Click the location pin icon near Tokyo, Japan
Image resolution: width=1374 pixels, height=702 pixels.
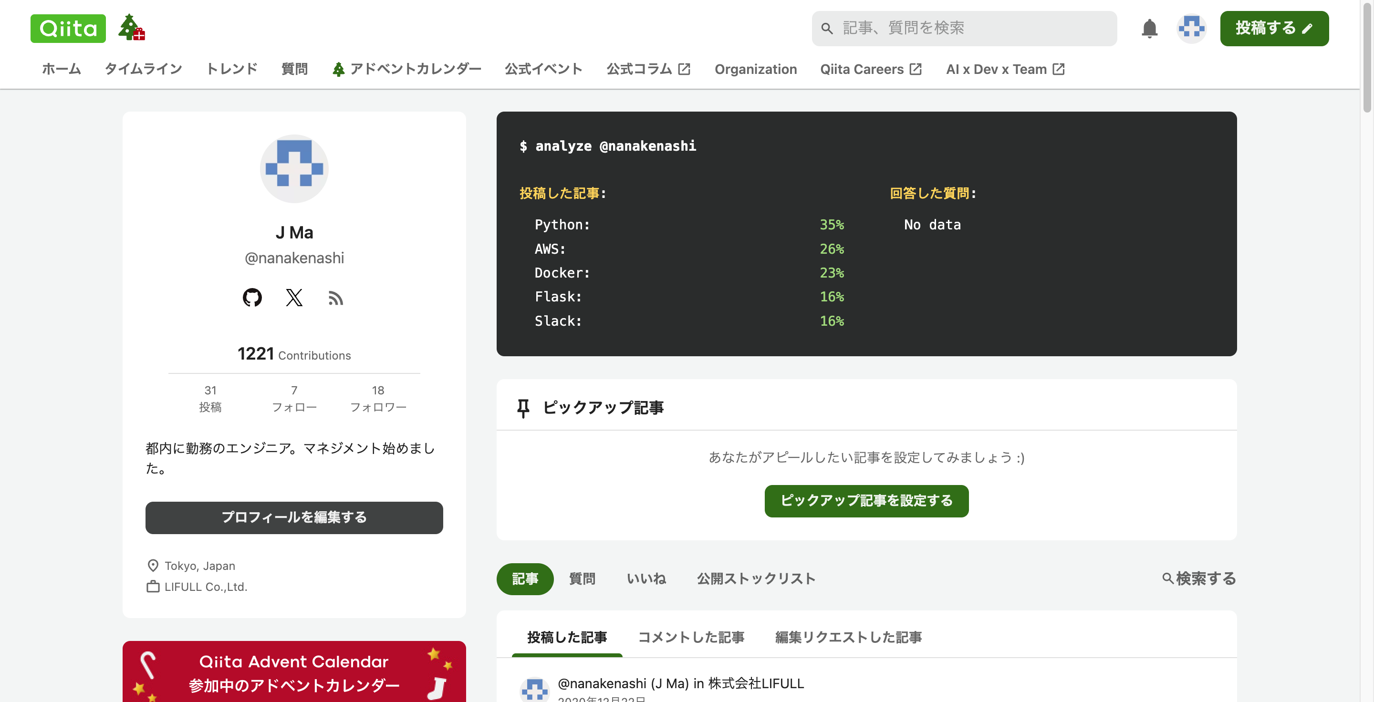click(x=153, y=566)
